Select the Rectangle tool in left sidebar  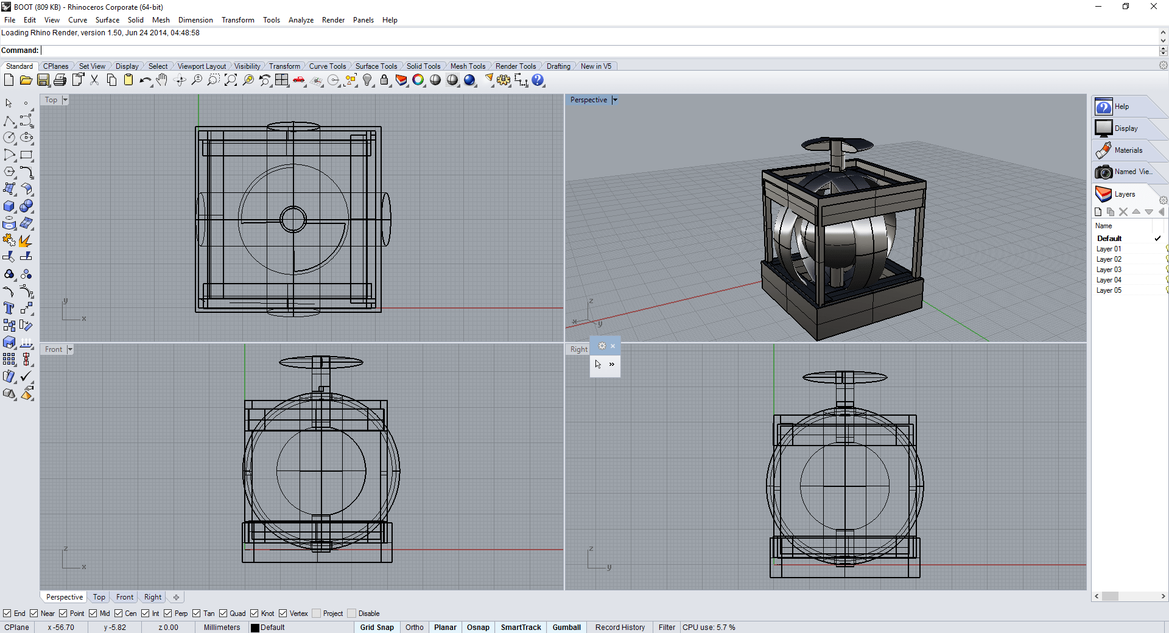(x=26, y=155)
